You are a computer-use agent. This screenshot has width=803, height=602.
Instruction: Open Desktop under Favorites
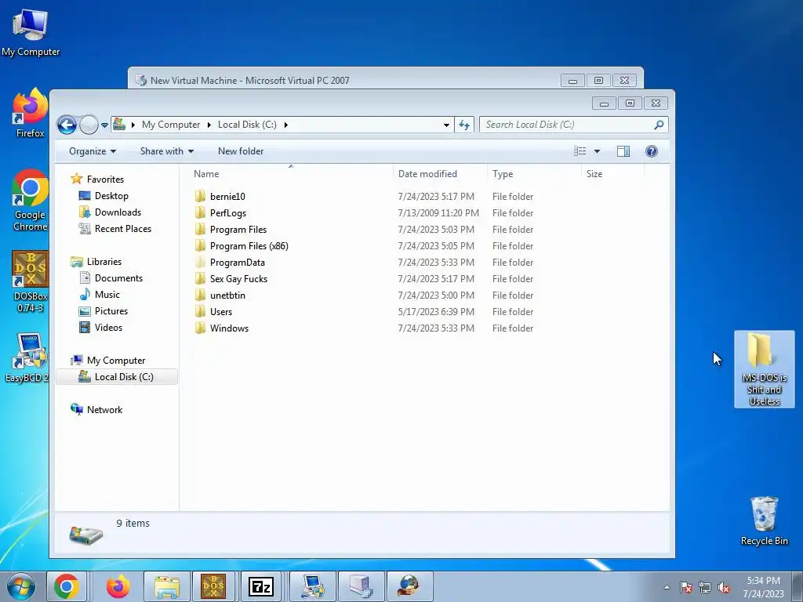coord(111,195)
